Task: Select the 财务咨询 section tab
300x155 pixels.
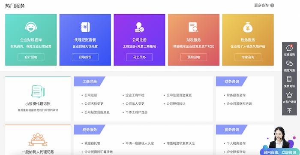Action: click(x=232, y=82)
